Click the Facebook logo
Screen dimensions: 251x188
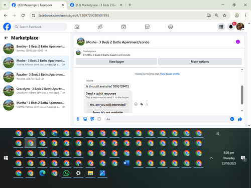(x=7, y=27)
